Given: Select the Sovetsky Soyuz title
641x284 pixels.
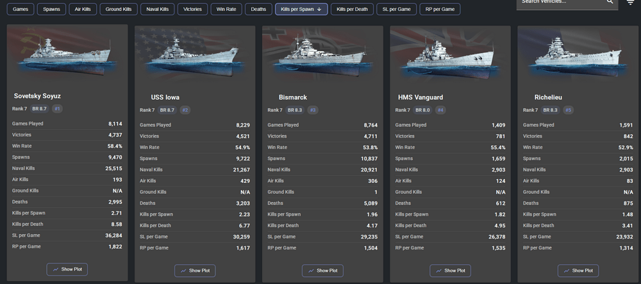Looking at the screenshot, I should coord(37,96).
